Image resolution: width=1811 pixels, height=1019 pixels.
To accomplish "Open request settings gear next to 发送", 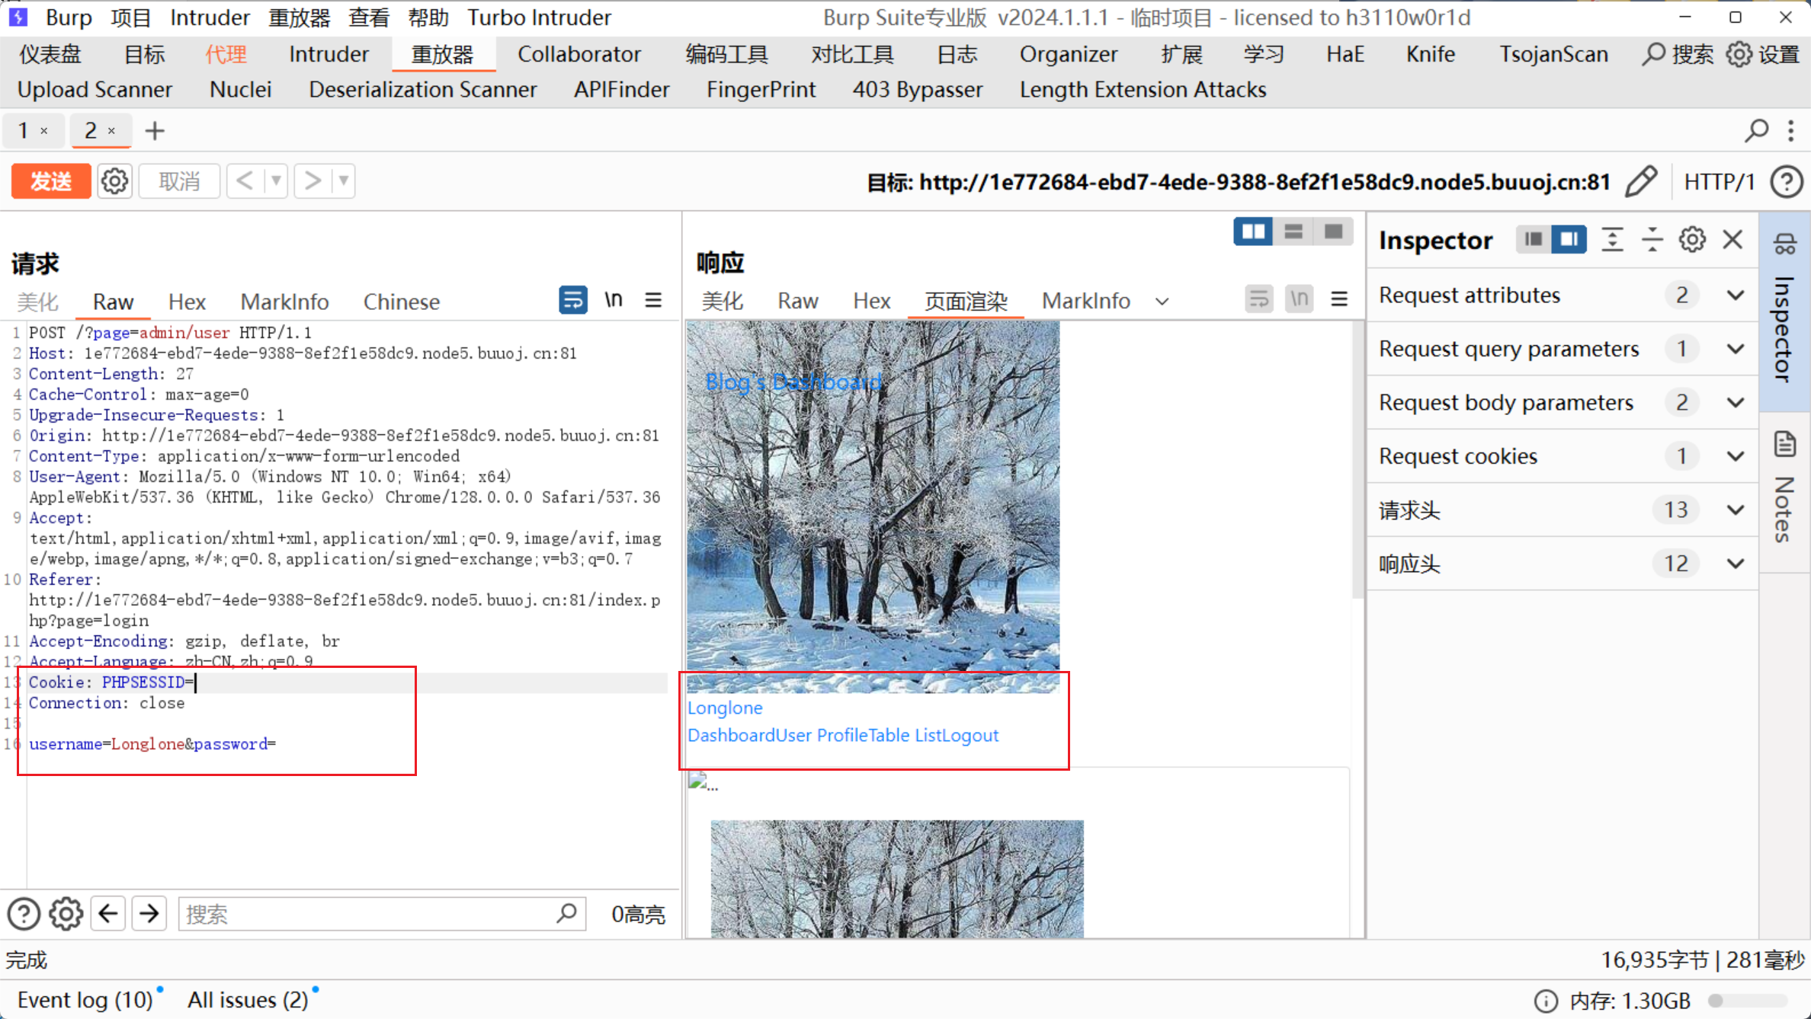I will tap(114, 181).
